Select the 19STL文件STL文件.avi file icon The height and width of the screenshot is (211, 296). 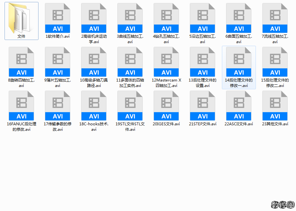130,106
